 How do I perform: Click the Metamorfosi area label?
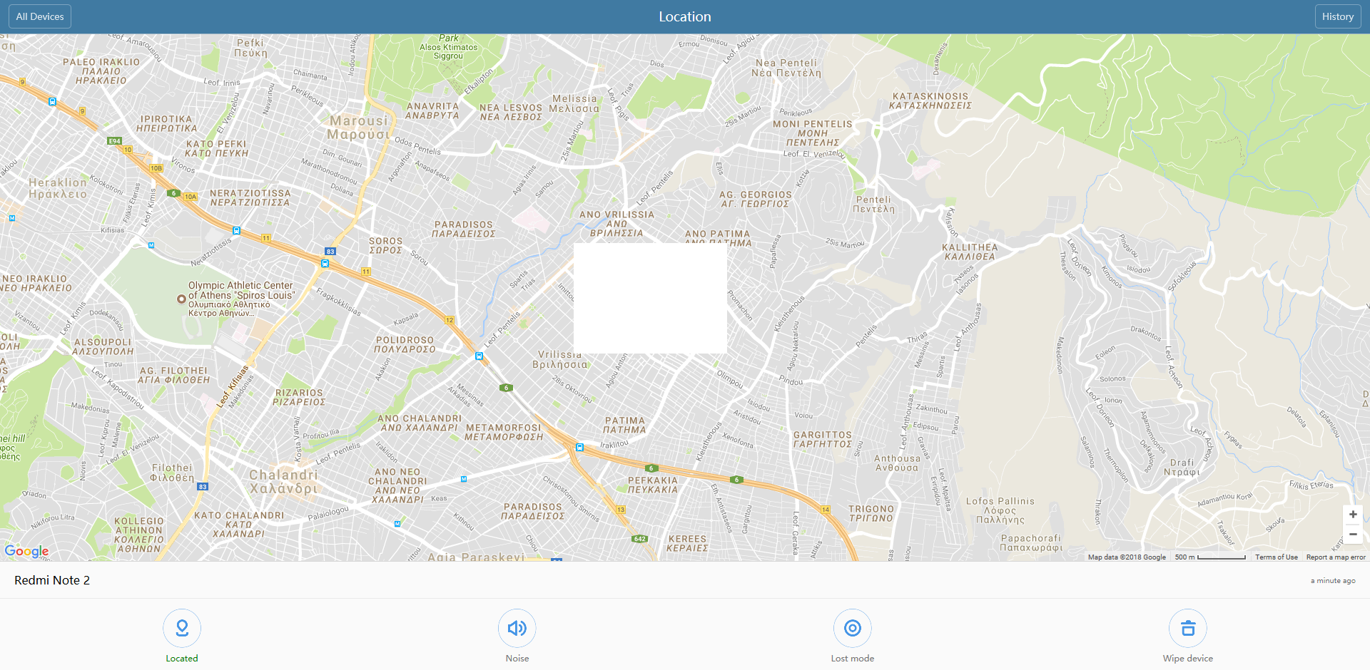coord(504,433)
